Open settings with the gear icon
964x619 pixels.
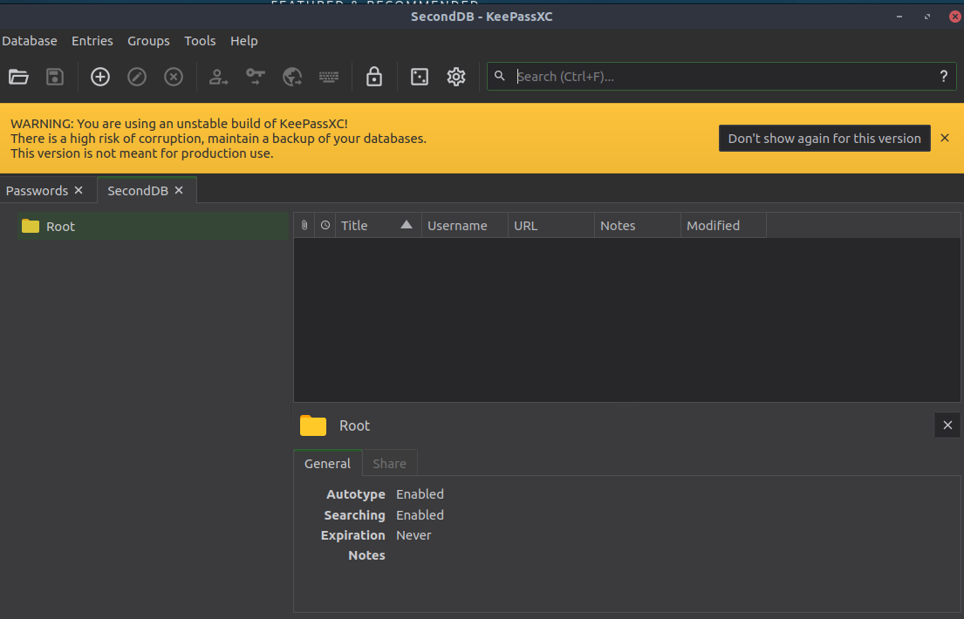pos(456,77)
